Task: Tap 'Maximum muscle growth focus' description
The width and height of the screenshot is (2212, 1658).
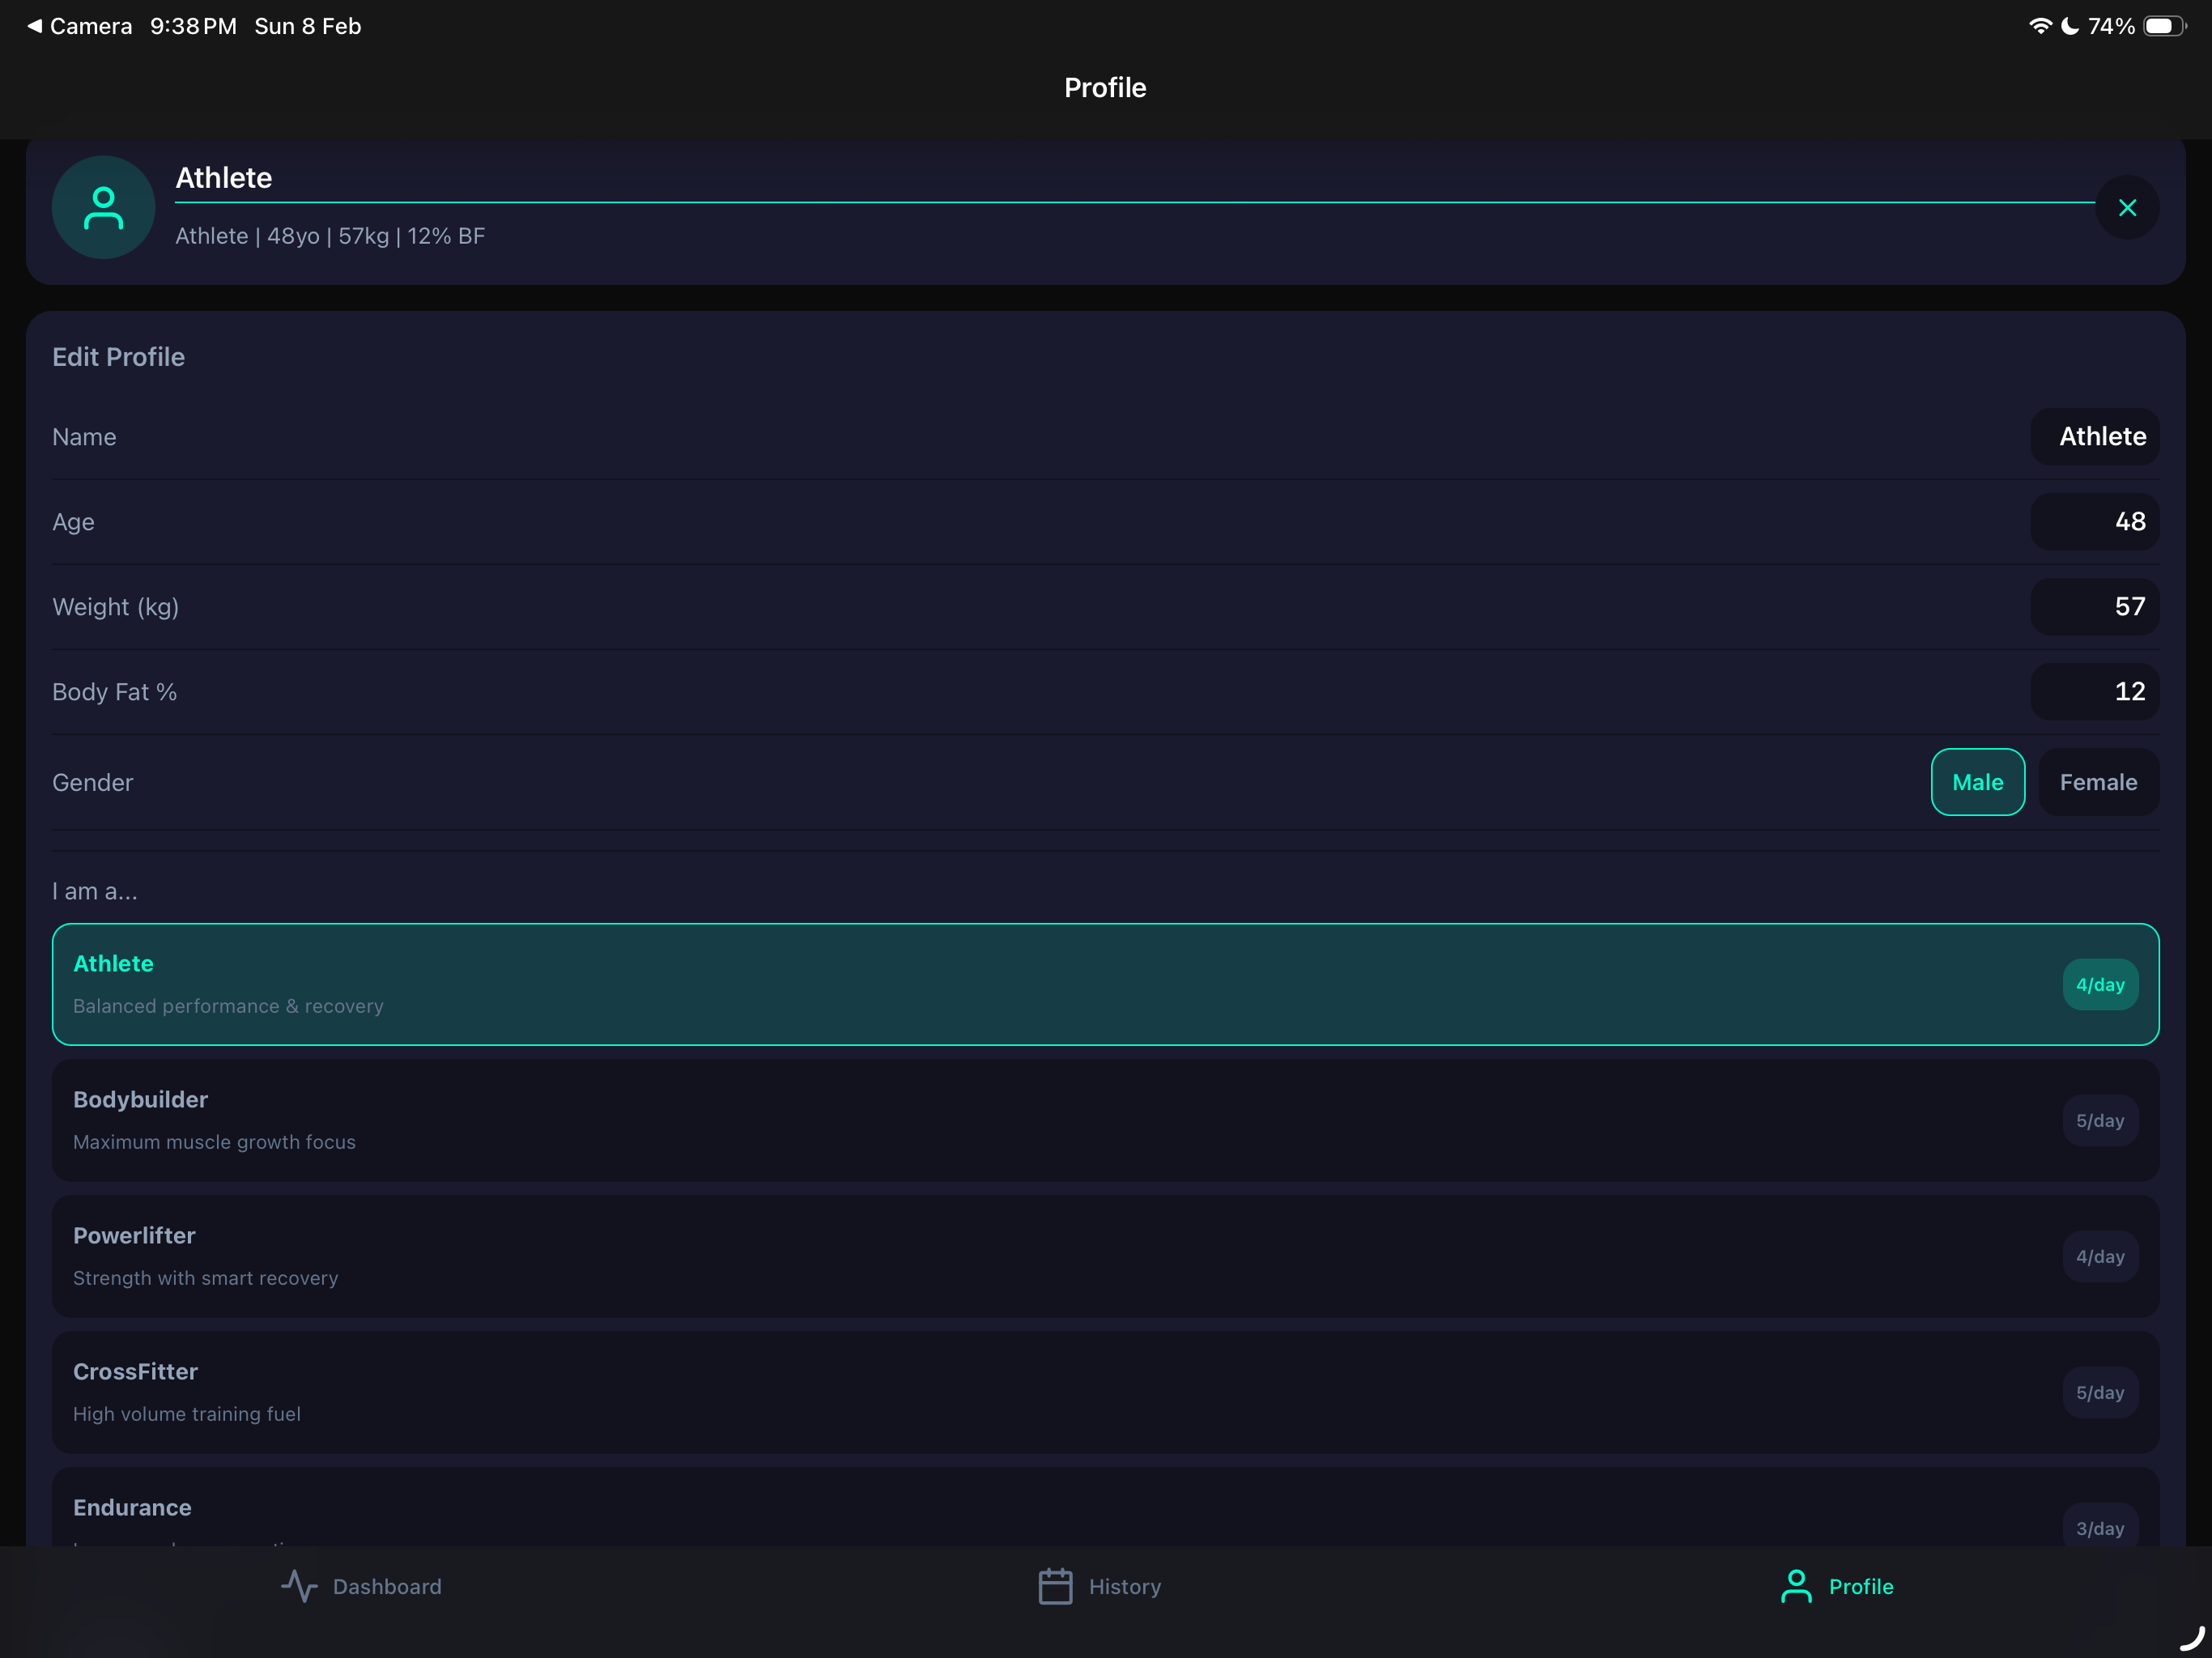Action: (214, 1142)
